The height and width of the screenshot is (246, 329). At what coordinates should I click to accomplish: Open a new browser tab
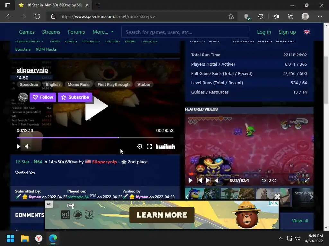[98, 5]
